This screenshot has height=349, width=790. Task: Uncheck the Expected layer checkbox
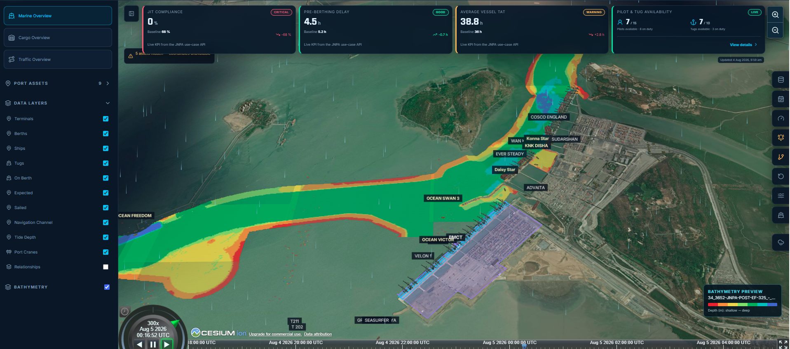click(x=105, y=193)
